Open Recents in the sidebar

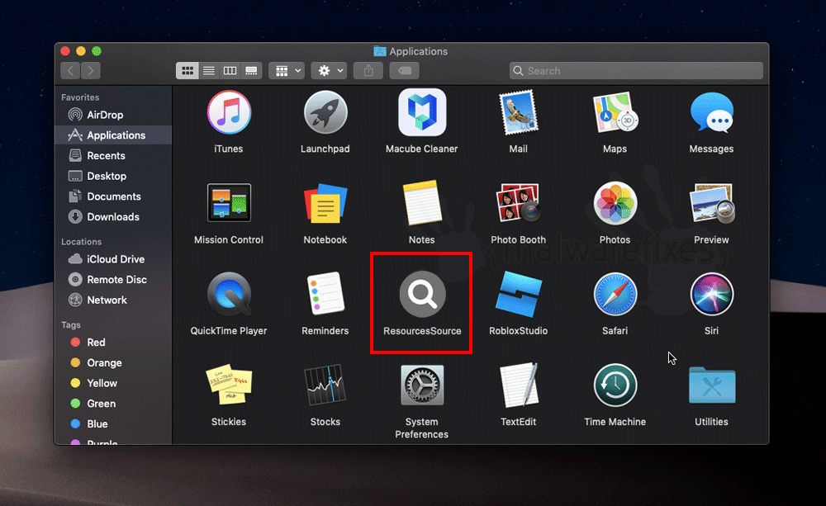coord(113,156)
